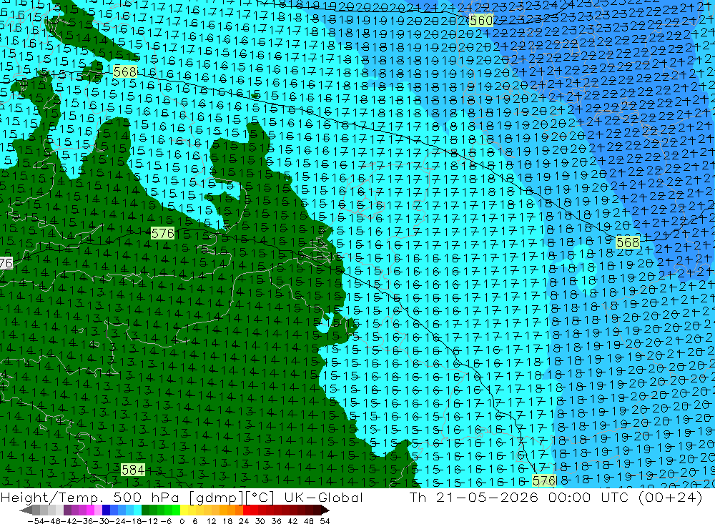Click the 576 label on green land

[x=163, y=234]
